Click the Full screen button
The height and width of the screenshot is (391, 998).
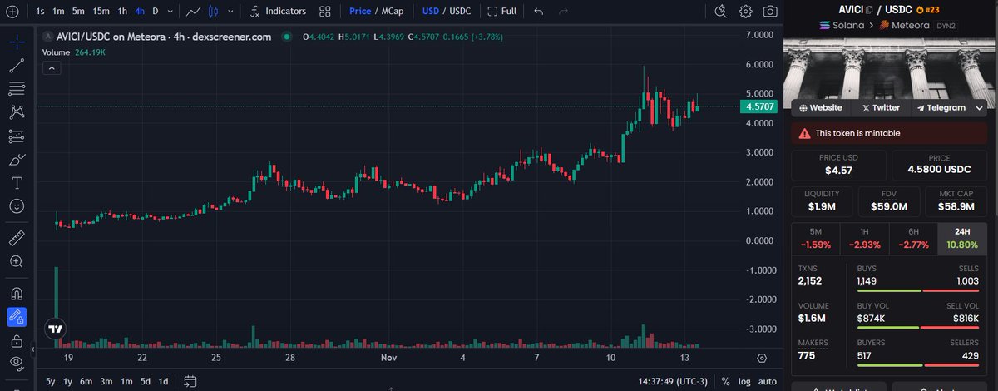click(502, 12)
